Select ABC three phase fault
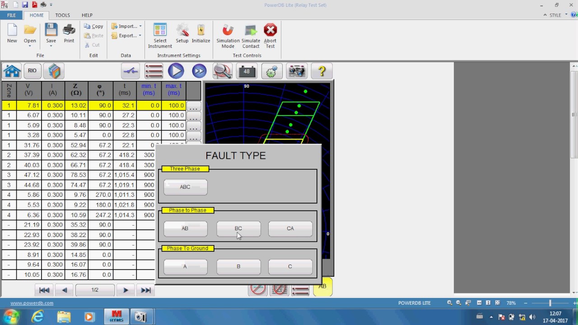This screenshot has width=578, height=325. point(185,187)
